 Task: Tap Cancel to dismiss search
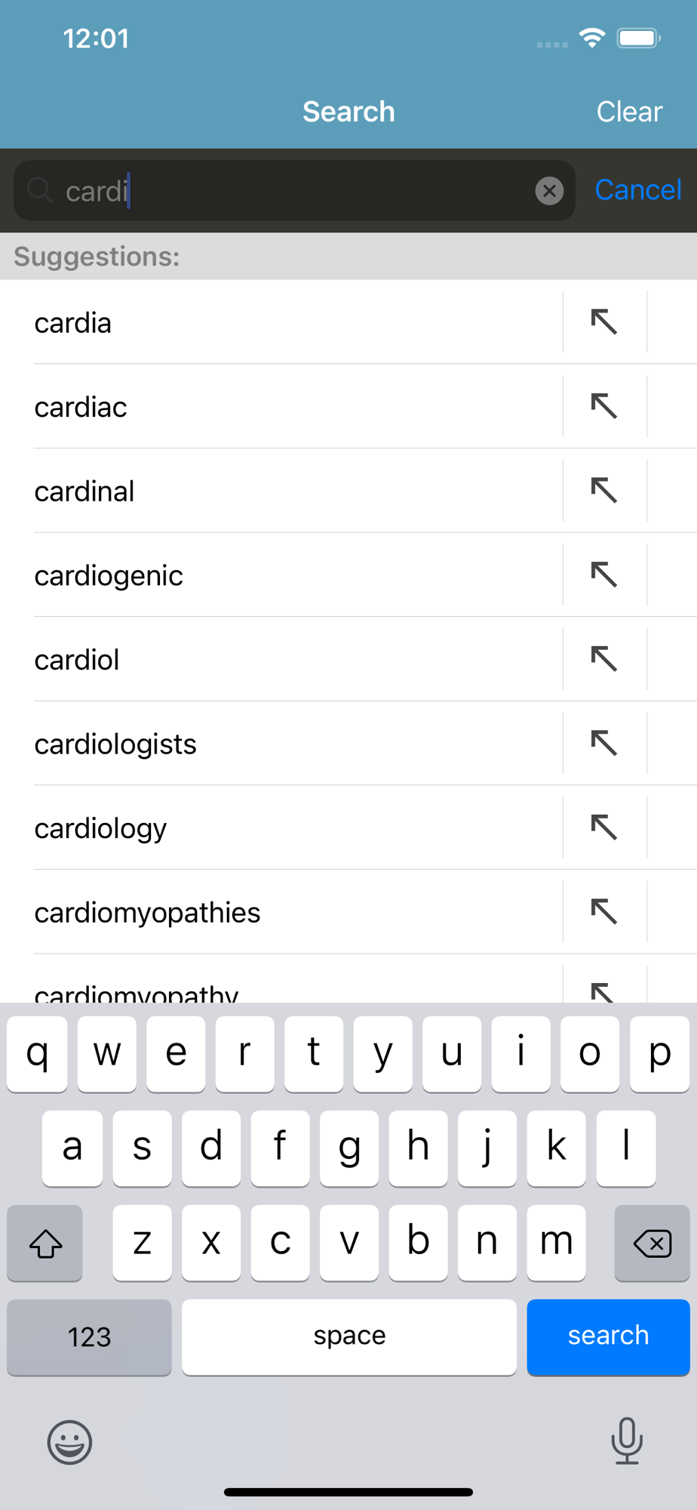[x=638, y=190]
